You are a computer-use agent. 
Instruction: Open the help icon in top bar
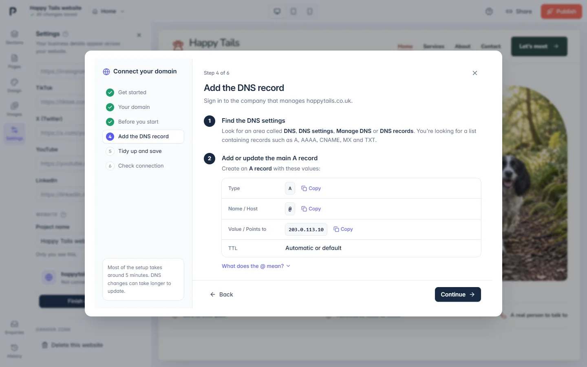click(489, 11)
